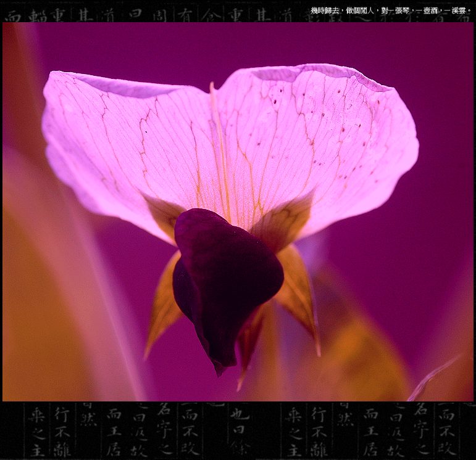The width and height of the screenshot is (476, 460).
Task: Click the 幾時歸去 phrase starting the caption
Action: pos(325,10)
